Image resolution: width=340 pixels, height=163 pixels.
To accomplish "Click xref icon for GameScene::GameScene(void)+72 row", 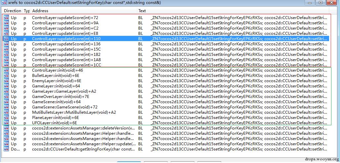I will (x=6, y=107).
